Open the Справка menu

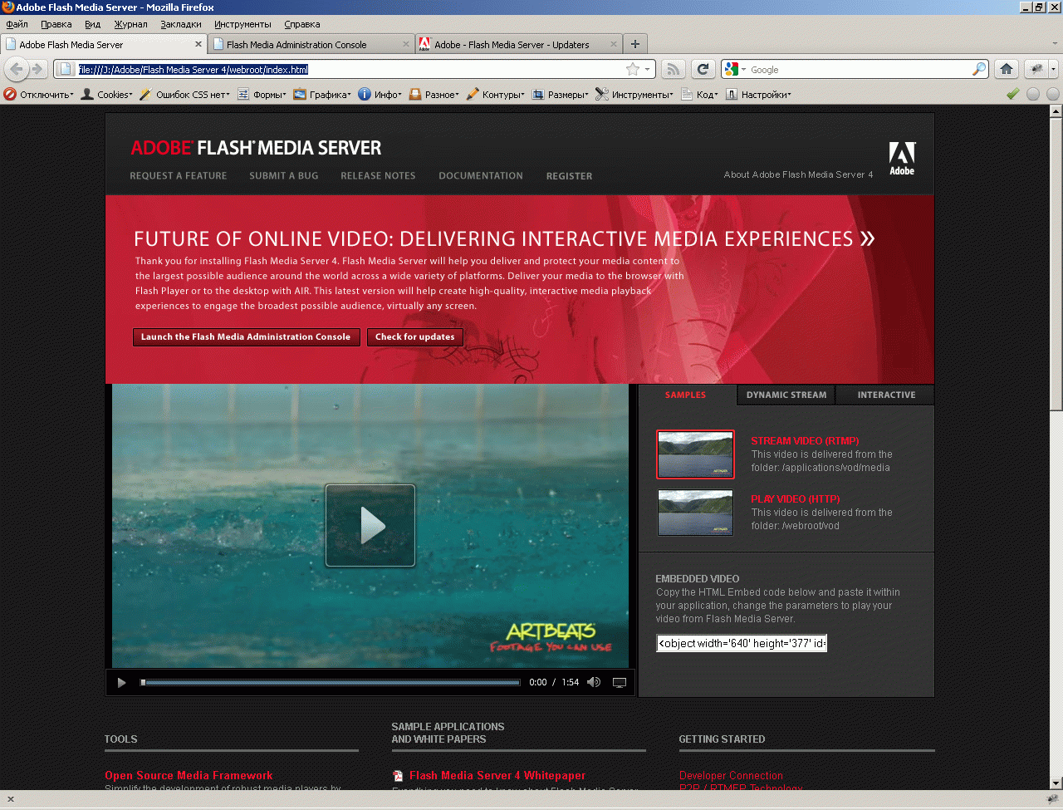(x=302, y=24)
